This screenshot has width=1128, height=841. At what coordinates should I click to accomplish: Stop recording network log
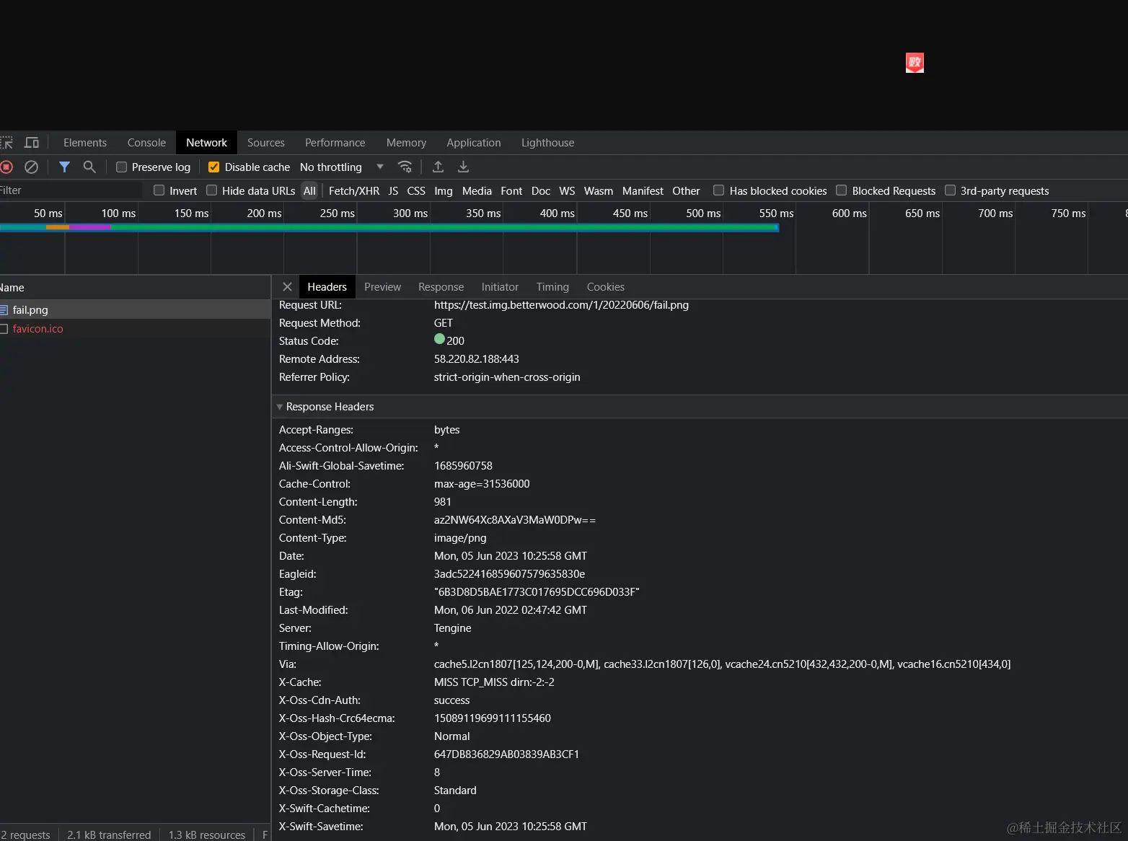pos(6,167)
